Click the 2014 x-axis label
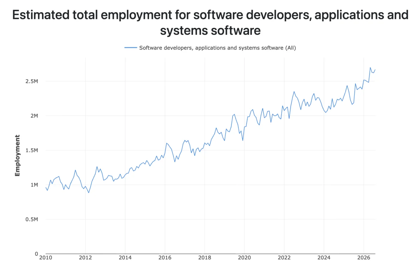This screenshot has width=420, height=274. point(125,258)
